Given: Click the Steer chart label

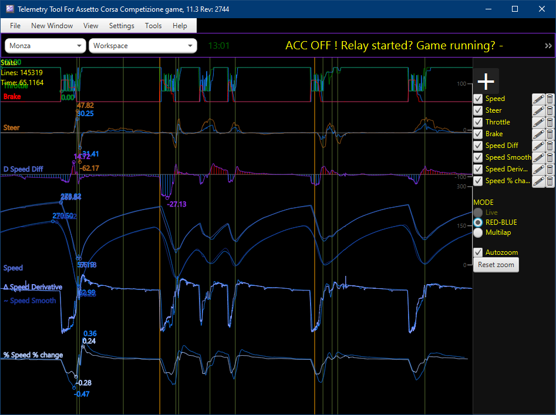Looking at the screenshot, I should coord(11,127).
